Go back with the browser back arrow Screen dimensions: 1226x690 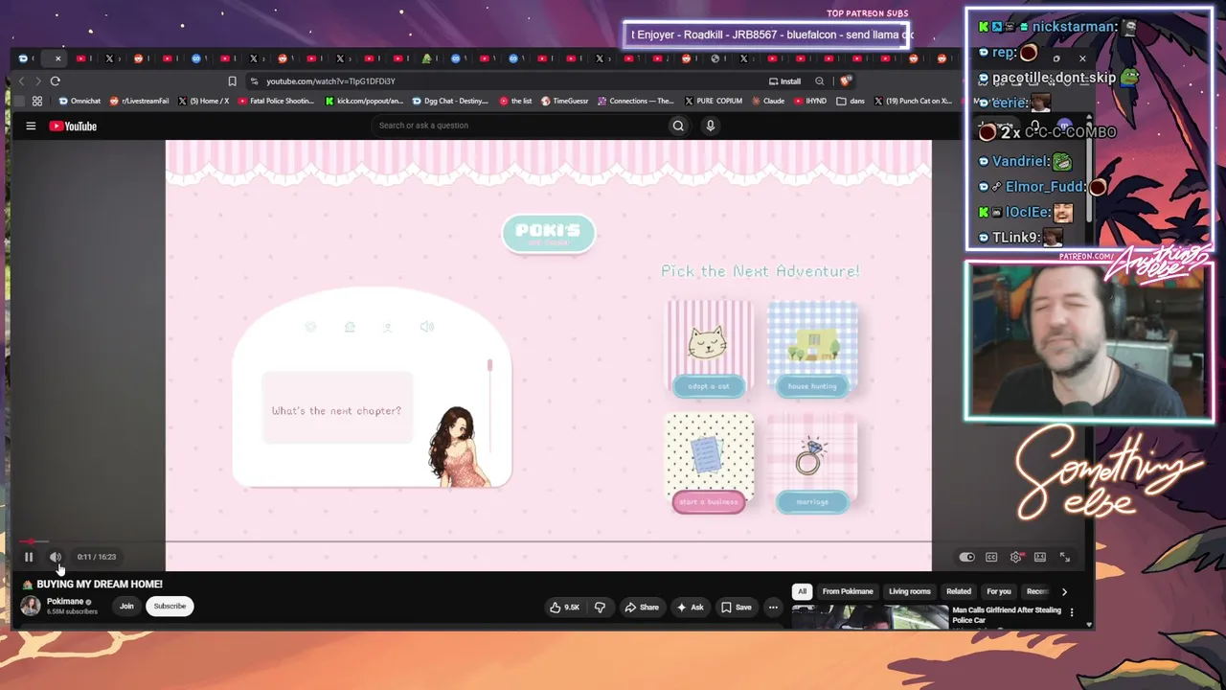pyautogui.click(x=21, y=81)
